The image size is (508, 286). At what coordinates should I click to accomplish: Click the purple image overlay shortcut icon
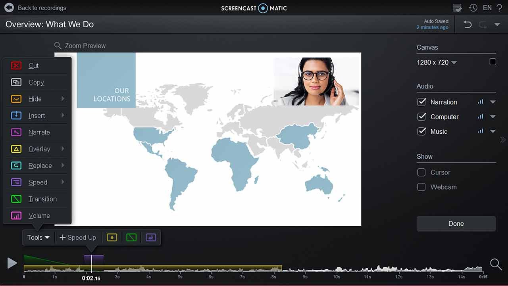tap(151, 237)
